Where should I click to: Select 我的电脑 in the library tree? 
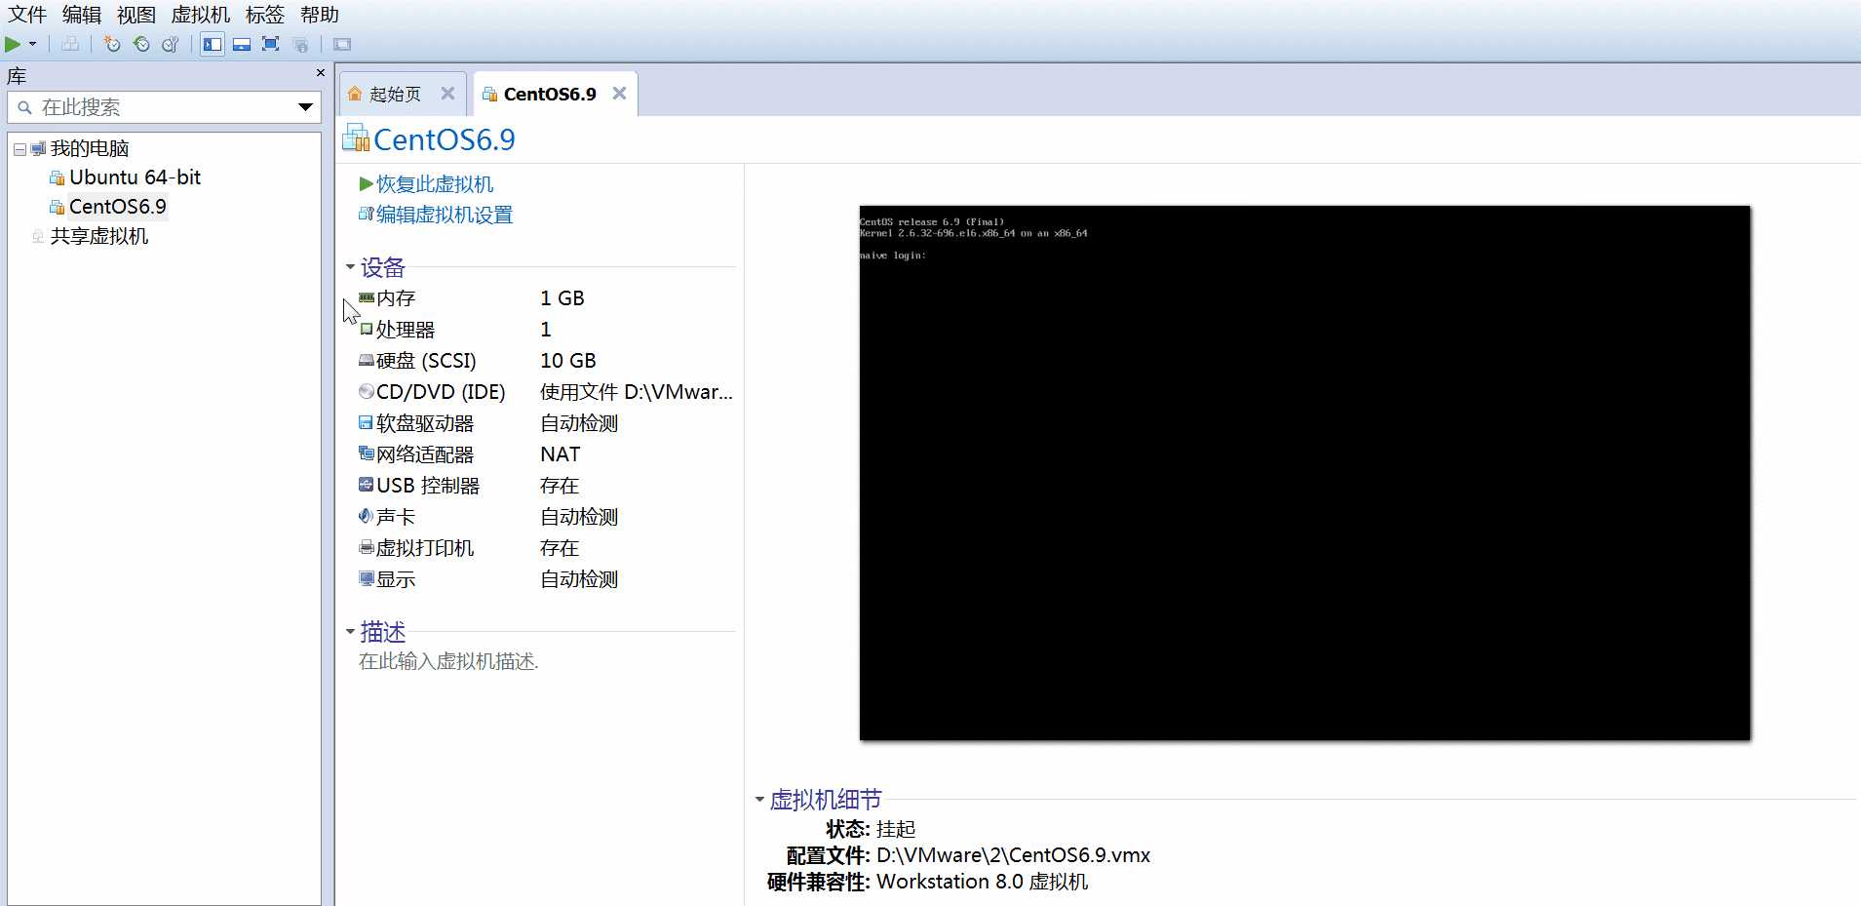90,148
